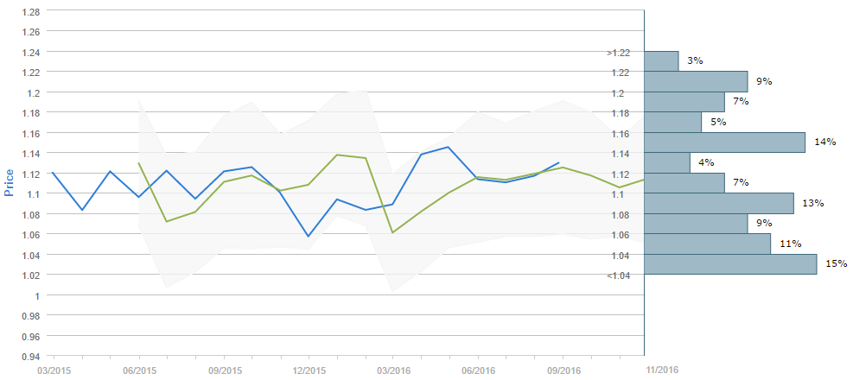Screen dimensions: 853x380
Task: Click the 06/2015 x-axis label
Action: pyautogui.click(x=139, y=370)
